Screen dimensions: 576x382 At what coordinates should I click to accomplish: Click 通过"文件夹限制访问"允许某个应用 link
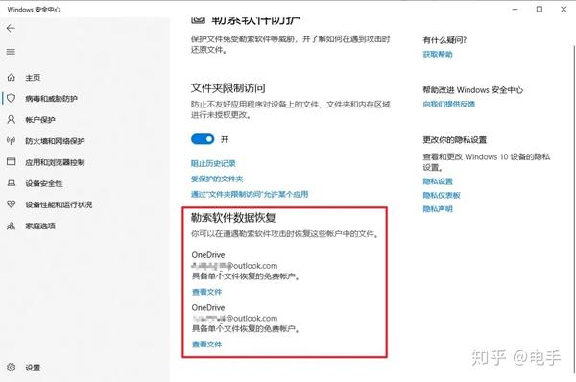[250, 194]
